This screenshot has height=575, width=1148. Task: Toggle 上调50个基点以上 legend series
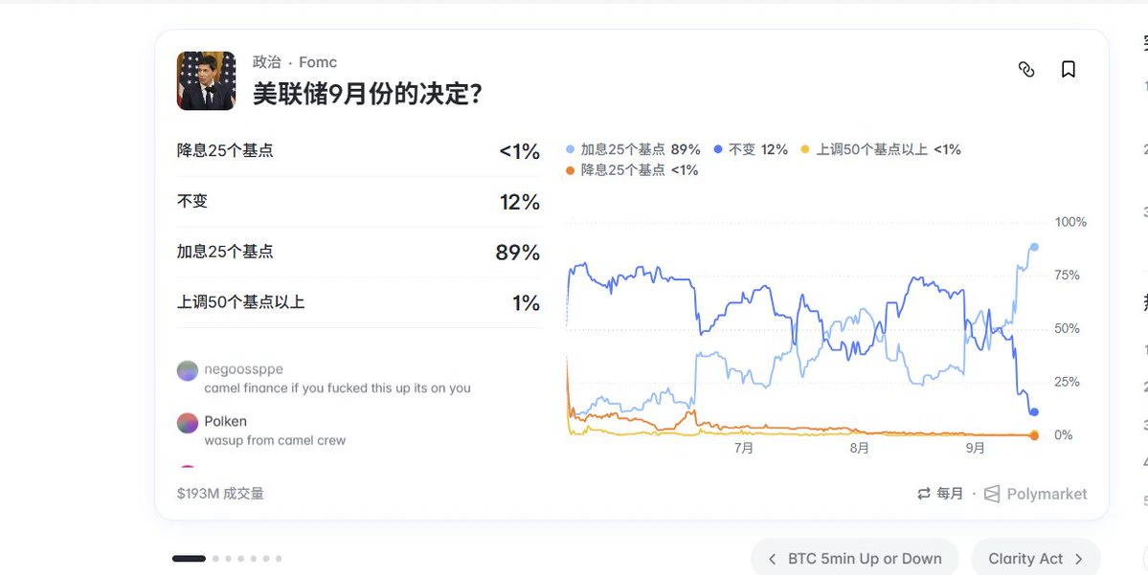880,149
